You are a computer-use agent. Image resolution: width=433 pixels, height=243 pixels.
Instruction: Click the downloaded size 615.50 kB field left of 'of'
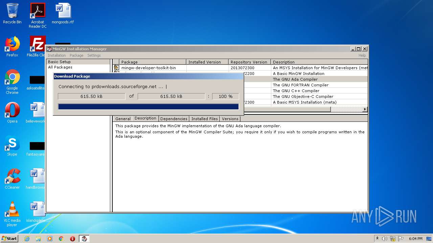point(91,96)
